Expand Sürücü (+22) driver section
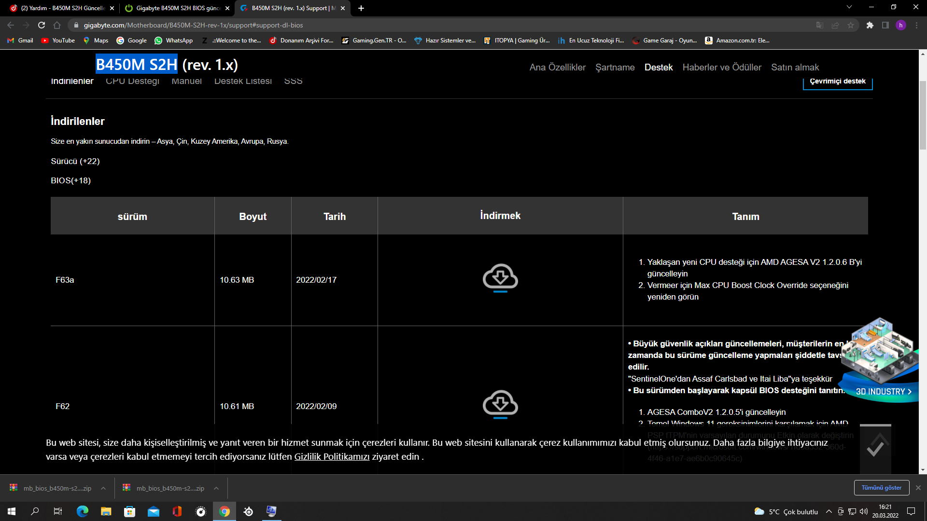The image size is (927, 521). [75, 161]
